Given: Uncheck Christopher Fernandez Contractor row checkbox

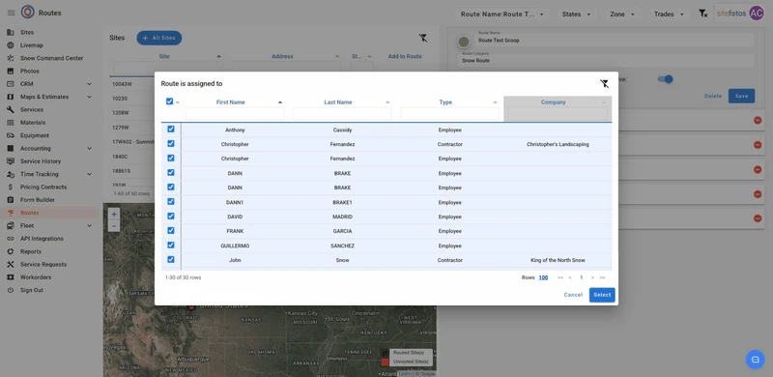Looking at the screenshot, I should tap(171, 144).
